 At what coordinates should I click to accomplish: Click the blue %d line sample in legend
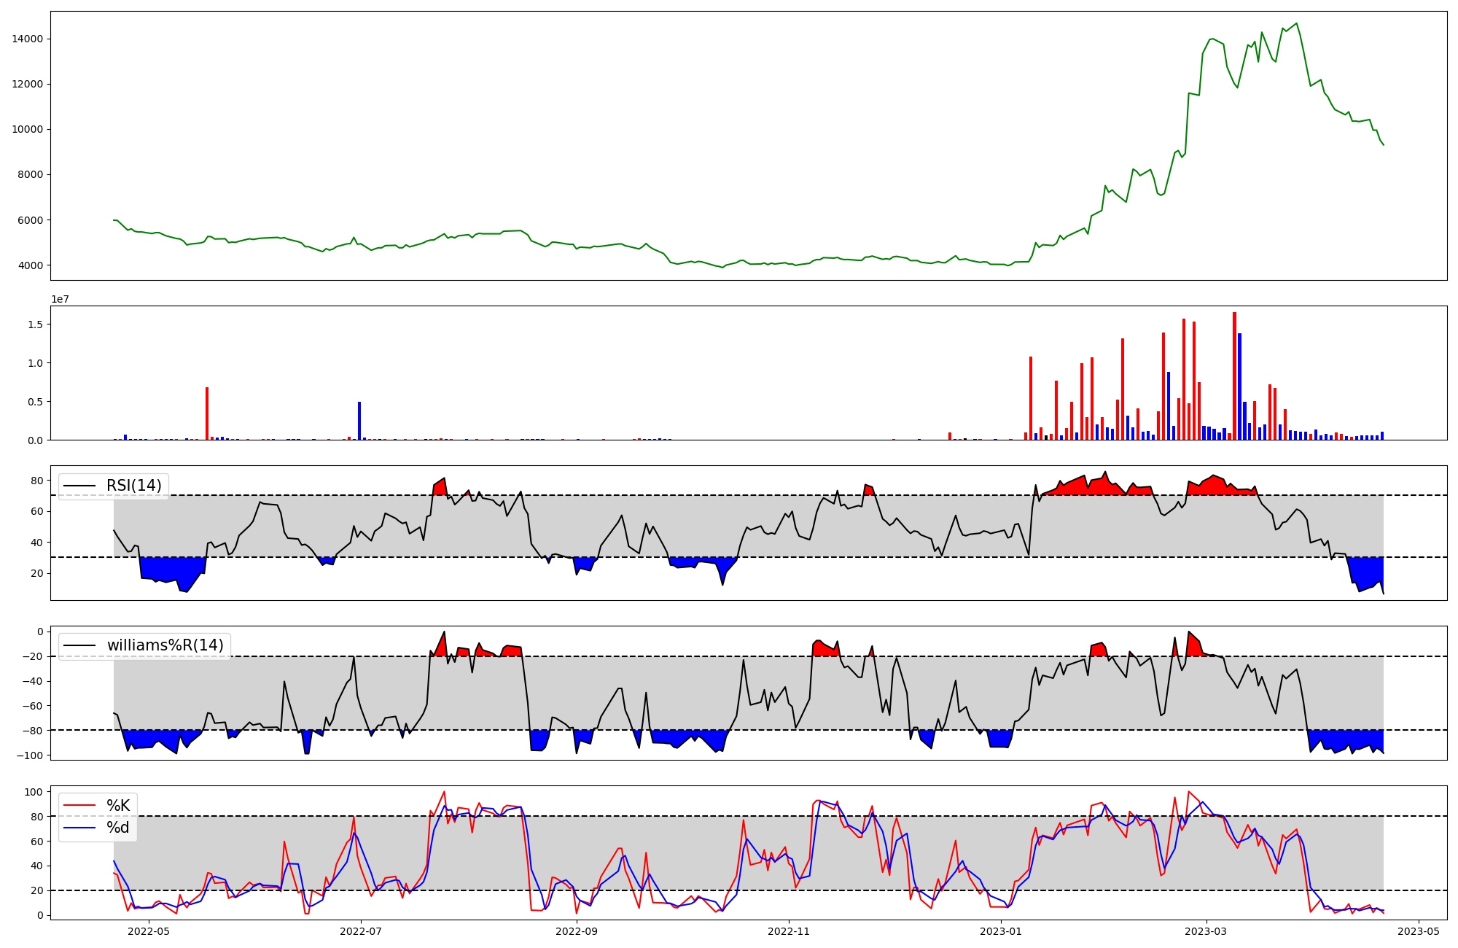coord(79,828)
